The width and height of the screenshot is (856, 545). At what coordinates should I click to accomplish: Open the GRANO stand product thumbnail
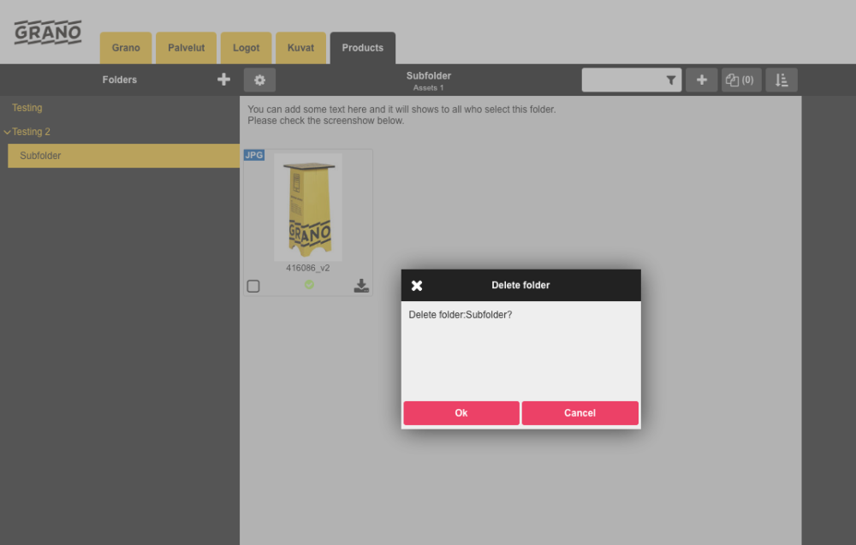[308, 207]
